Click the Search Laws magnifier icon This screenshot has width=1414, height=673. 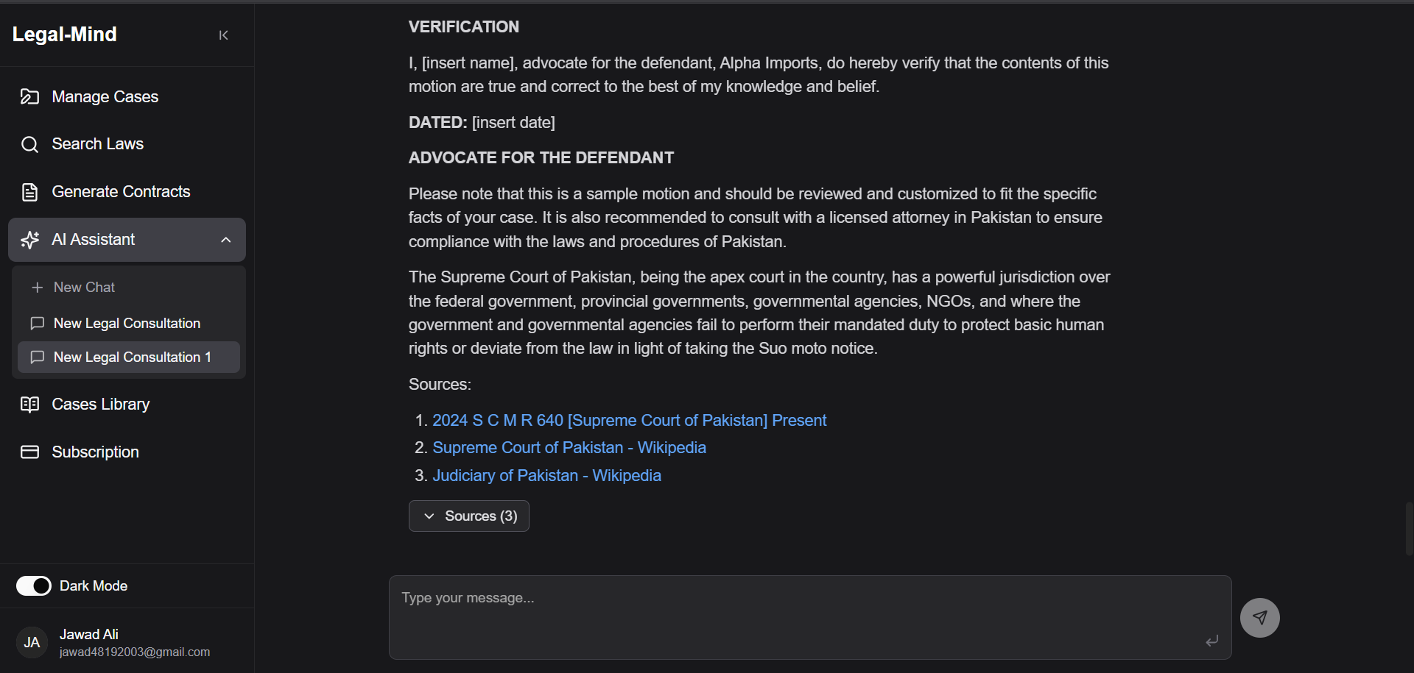(x=29, y=144)
